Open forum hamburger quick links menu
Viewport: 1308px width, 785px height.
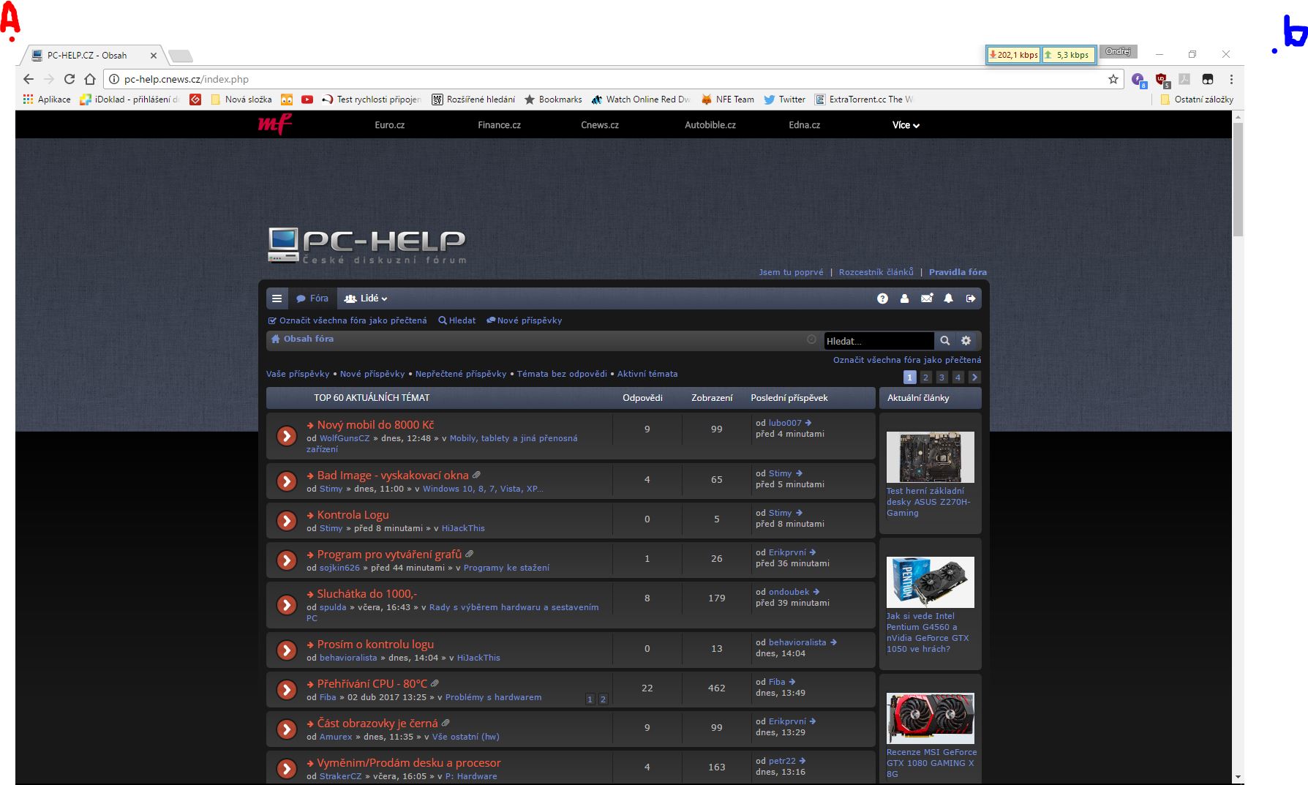(277, 298)
